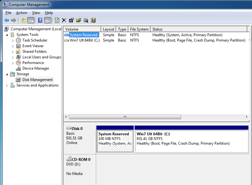This screenshot has width=252, height=185.
Task: Select Disk Management label in tree
Action: (37, 80)
